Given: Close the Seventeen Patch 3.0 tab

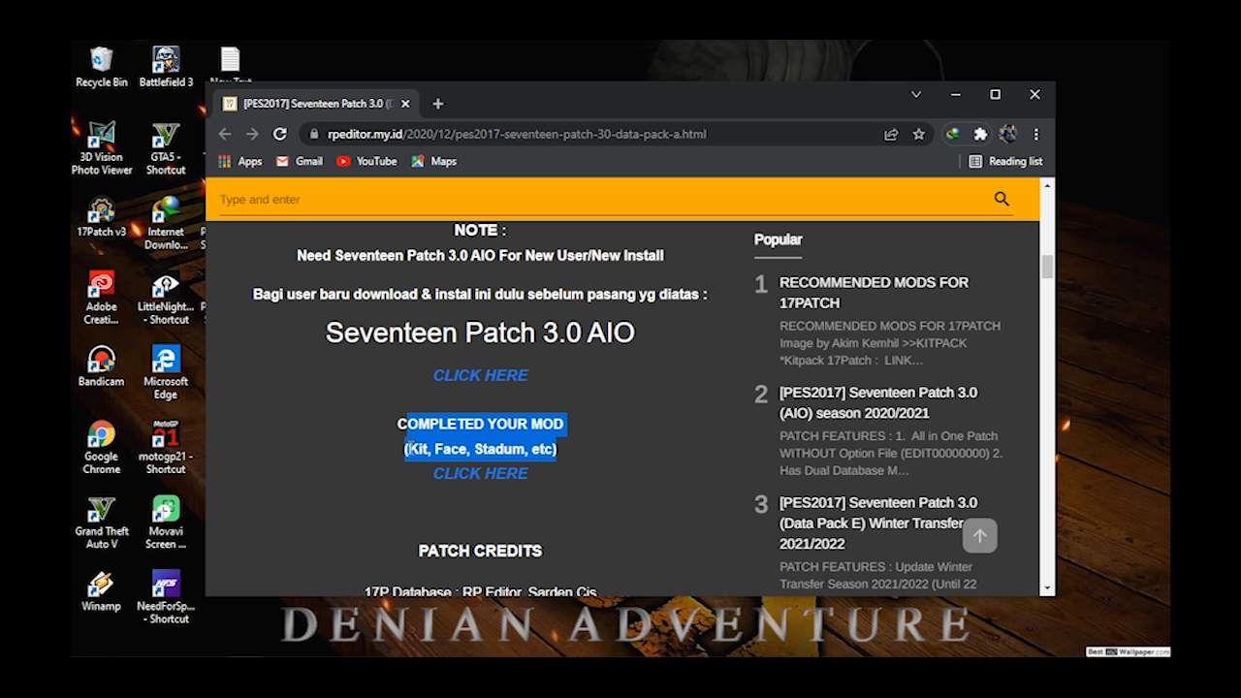Looking at the screenshot, I should 405,104.
